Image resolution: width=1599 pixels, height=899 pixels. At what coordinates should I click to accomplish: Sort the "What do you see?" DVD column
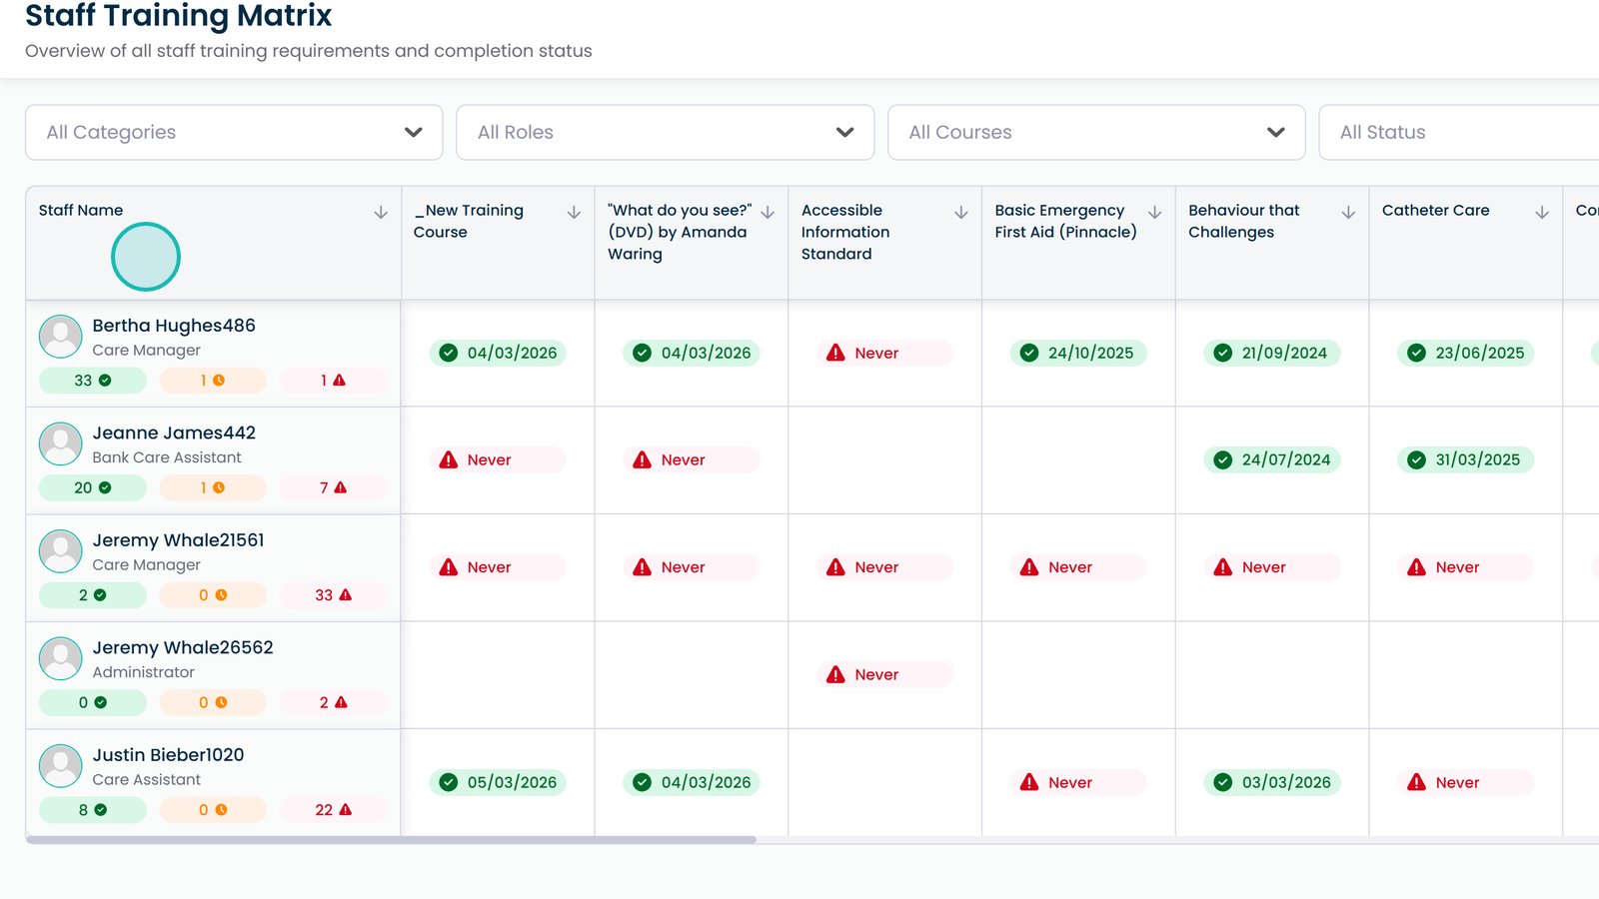[768, 213]
